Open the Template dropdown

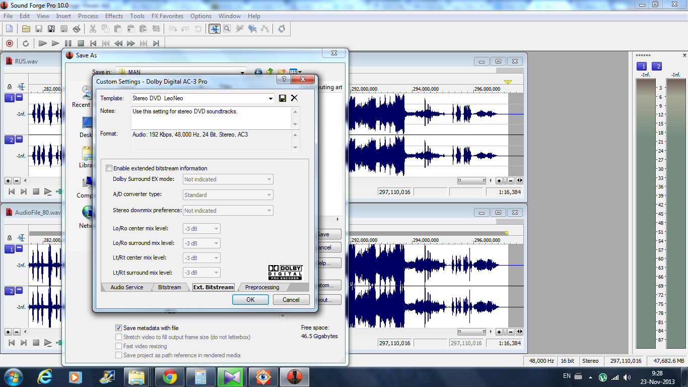pos(270,99)
